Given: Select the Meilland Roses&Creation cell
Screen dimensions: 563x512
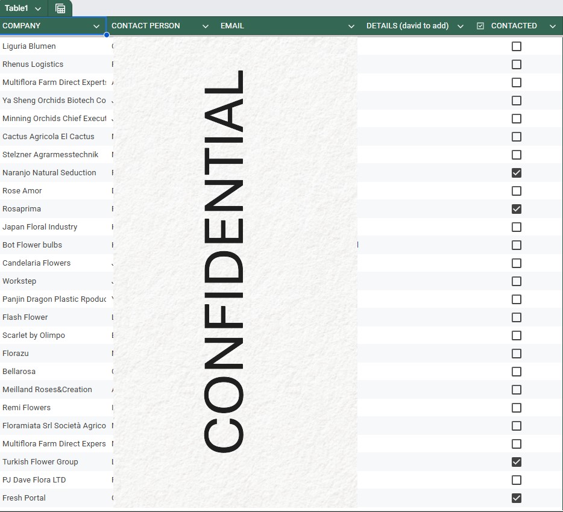Looking at the screenshot, I should click(x=54, y=390).
